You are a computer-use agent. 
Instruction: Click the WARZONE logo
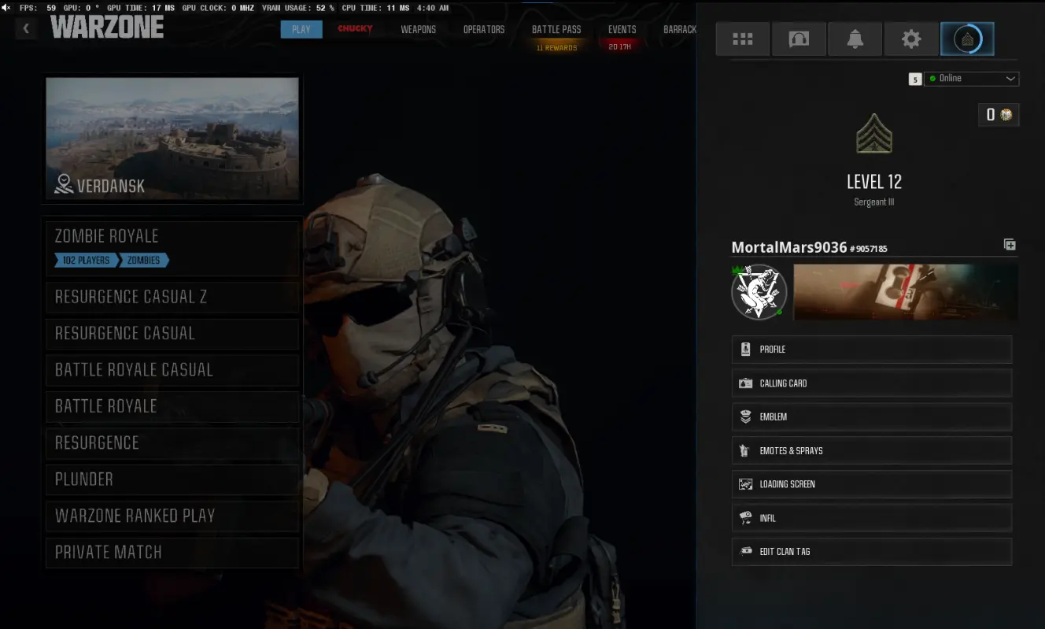pos(107,28)
